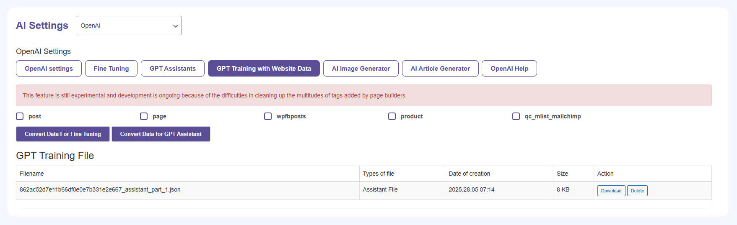The image size is (737, 225).
Task: Toggle the qc_mlist_mailchimp checkbox
Action: coord(516,116)
